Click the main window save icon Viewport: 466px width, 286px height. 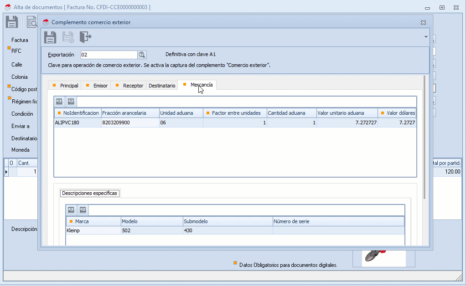coord(12,22)
